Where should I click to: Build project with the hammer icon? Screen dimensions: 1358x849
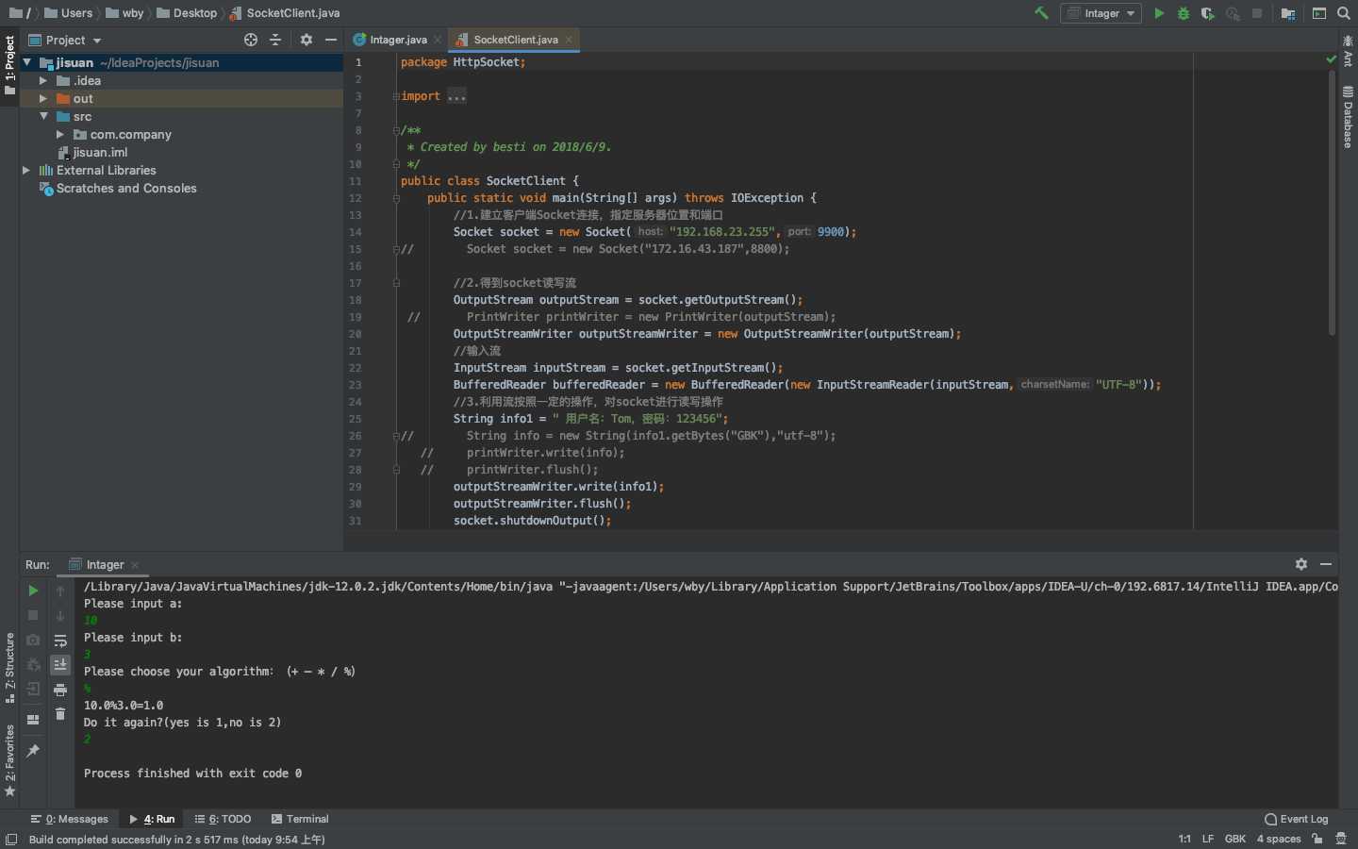(1041, 13)
